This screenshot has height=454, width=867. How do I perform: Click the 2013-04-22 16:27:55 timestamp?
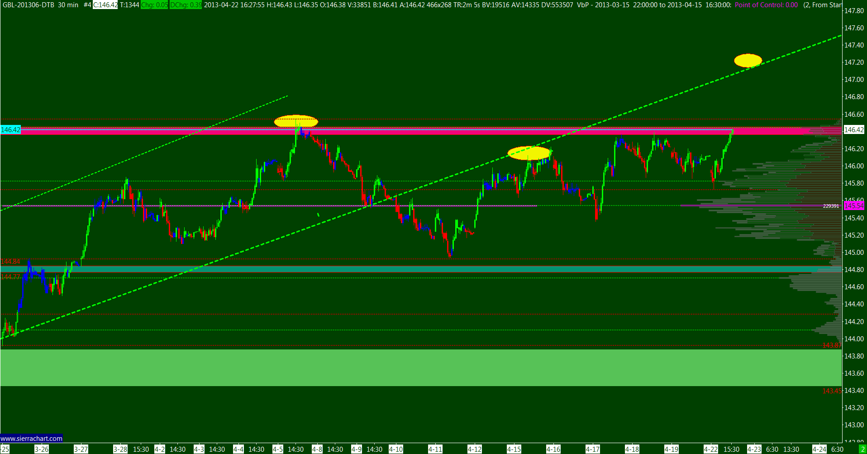(234, 5)
